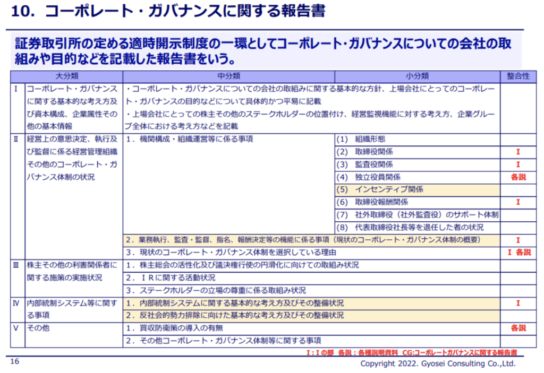This screenshot has height=373, width=544.
Task: Select the 整合性 column header
Action: tap(518, 76)
